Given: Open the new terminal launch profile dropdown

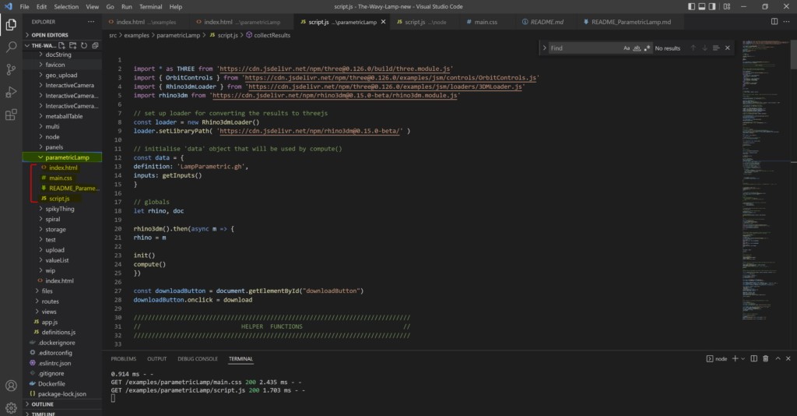Looking at the screenshot, I should (743, 358).
